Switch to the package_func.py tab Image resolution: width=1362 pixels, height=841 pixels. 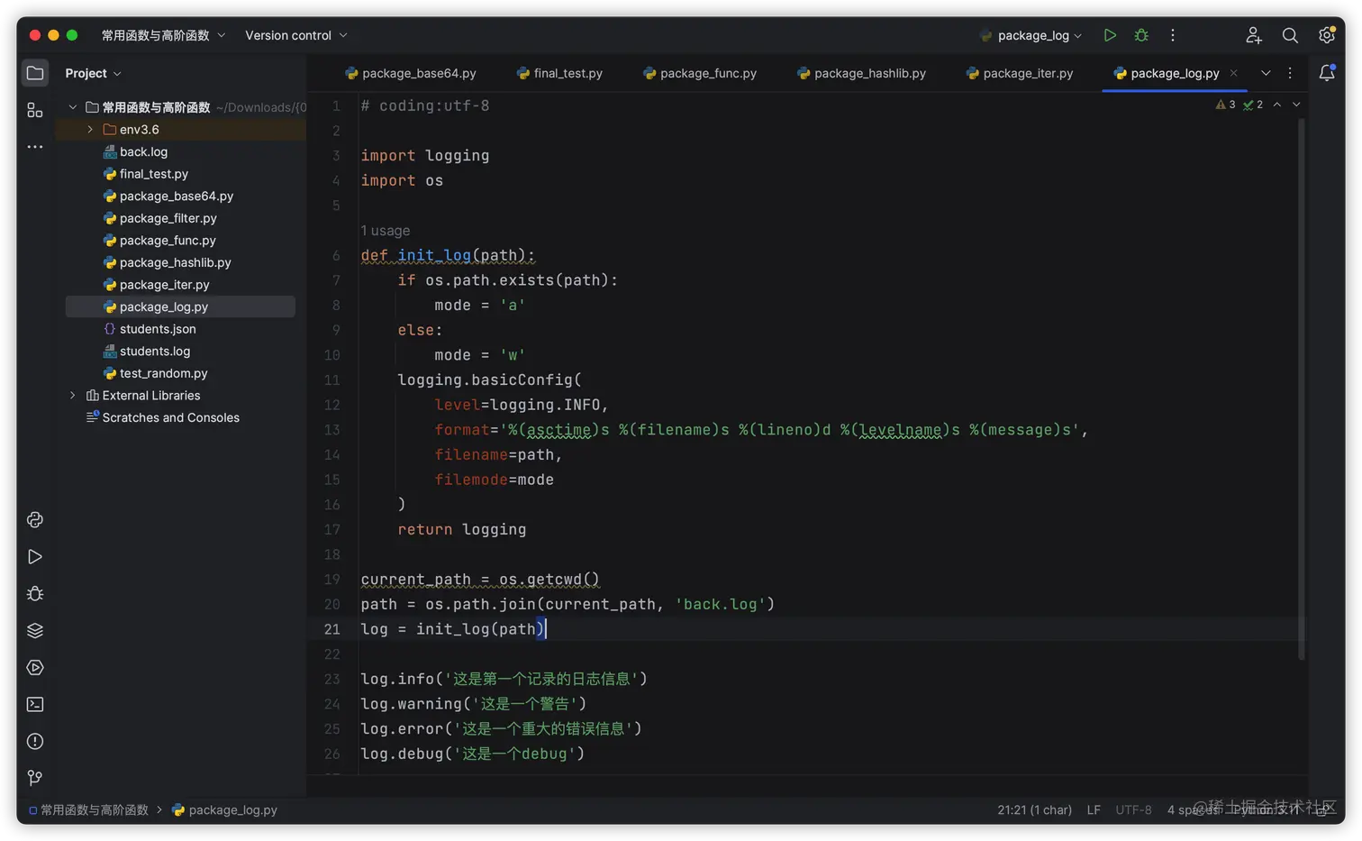point(700,73)
